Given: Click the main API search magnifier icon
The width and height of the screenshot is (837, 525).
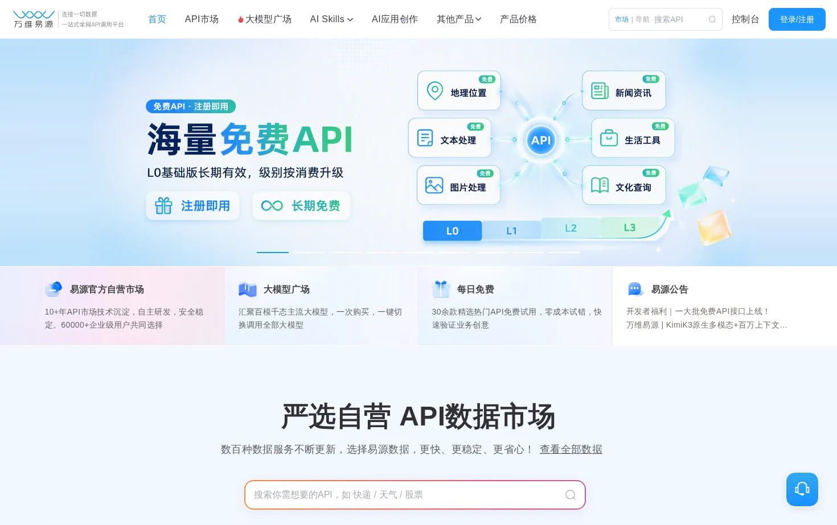Looking at the screenshot, I should pos(570,495).
